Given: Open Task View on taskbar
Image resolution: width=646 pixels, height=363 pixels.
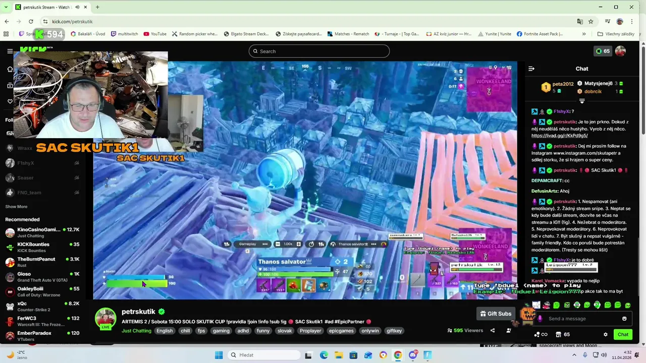Looking at the screenshot, I should 308,355.
